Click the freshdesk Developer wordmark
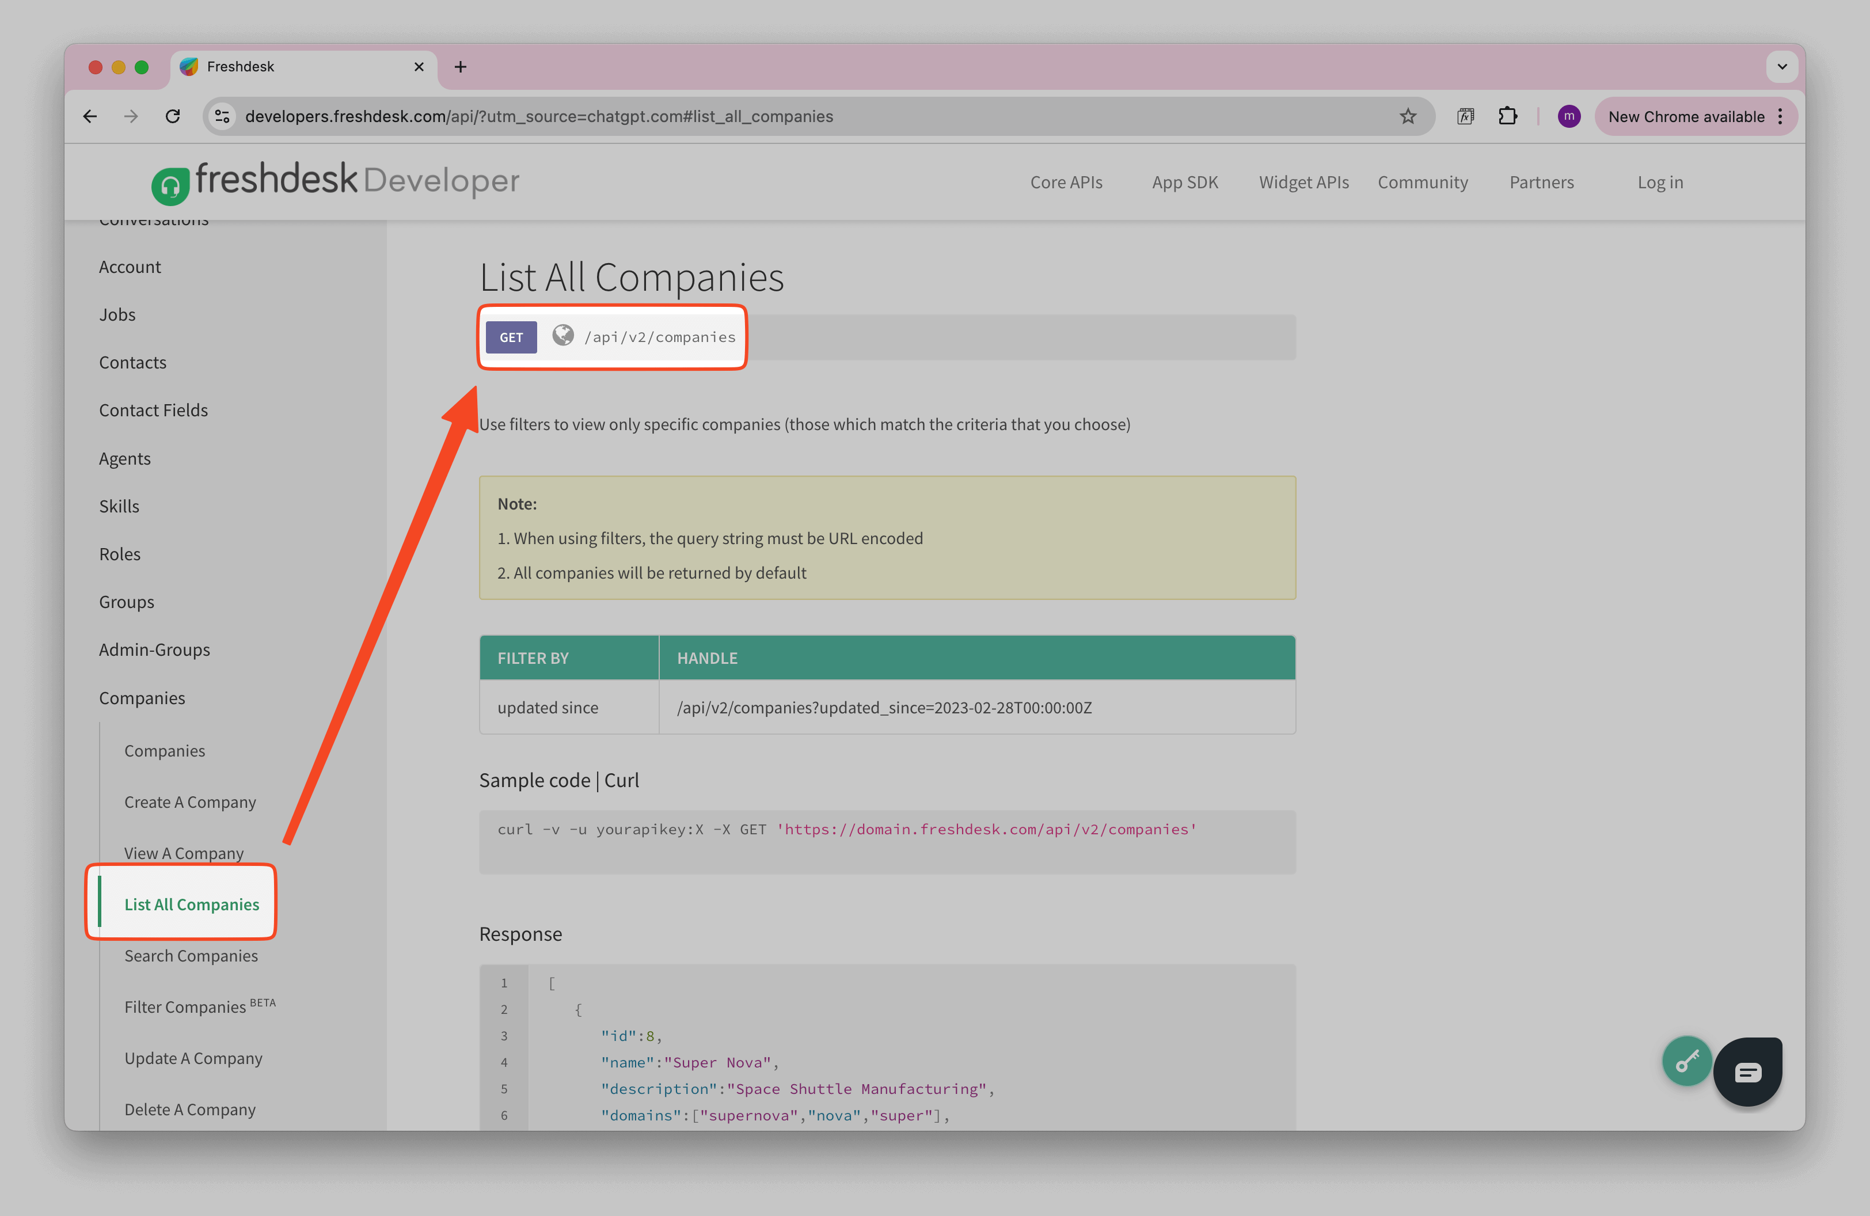Viewport: 1870px width, 1216px height. click(x=357, y=180)
